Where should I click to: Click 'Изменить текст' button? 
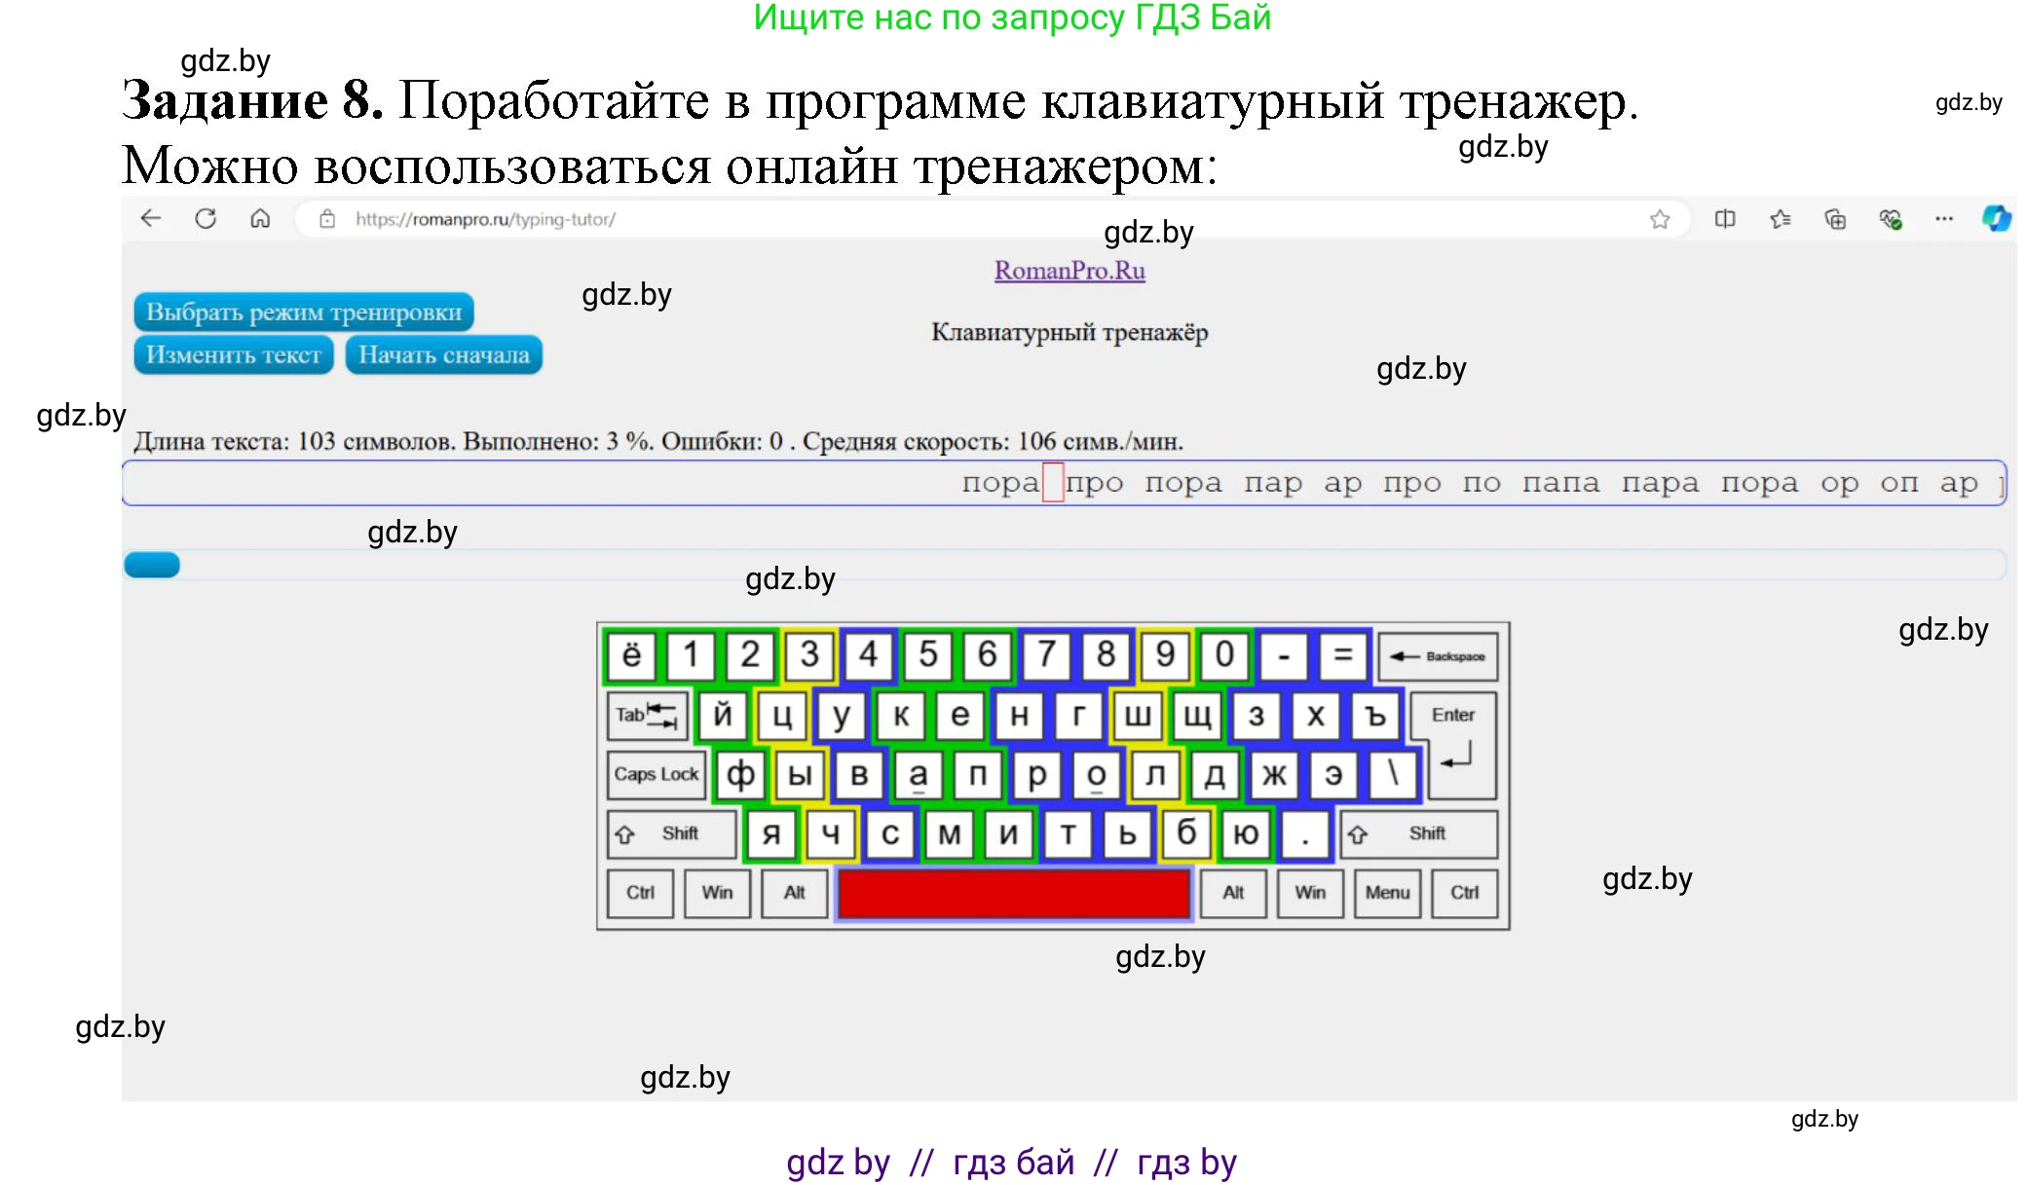point(233,354)
